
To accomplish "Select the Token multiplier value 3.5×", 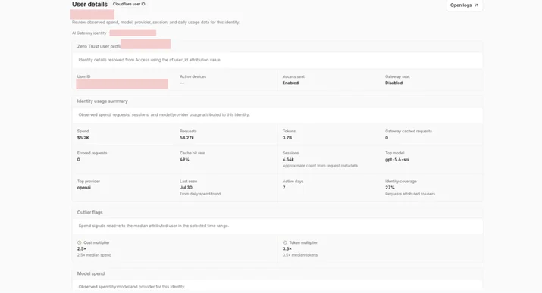I will pyautogui.click(x=287, y=249).
